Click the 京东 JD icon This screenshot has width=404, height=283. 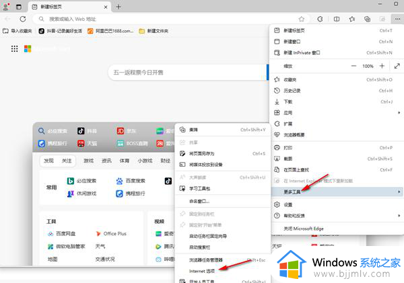(121, 131)
